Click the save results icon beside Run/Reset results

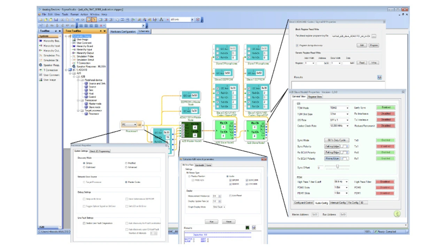click(254, 227)
